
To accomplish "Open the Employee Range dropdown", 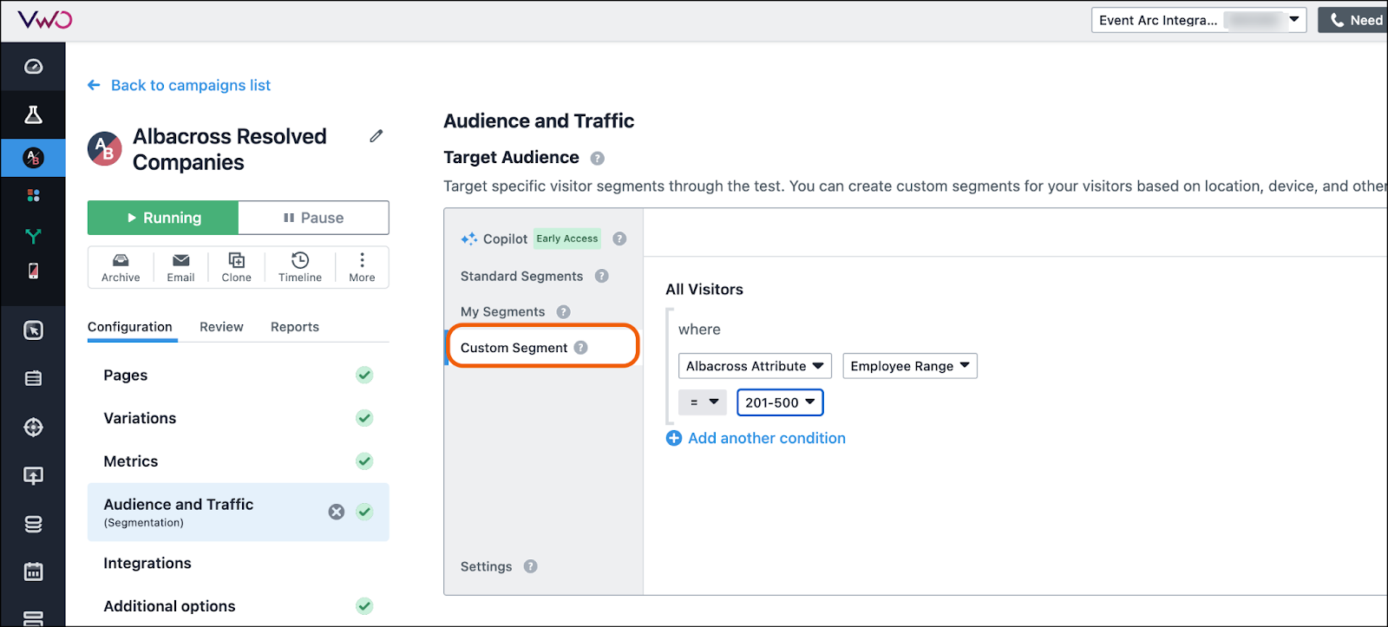I will click(910, 366).
